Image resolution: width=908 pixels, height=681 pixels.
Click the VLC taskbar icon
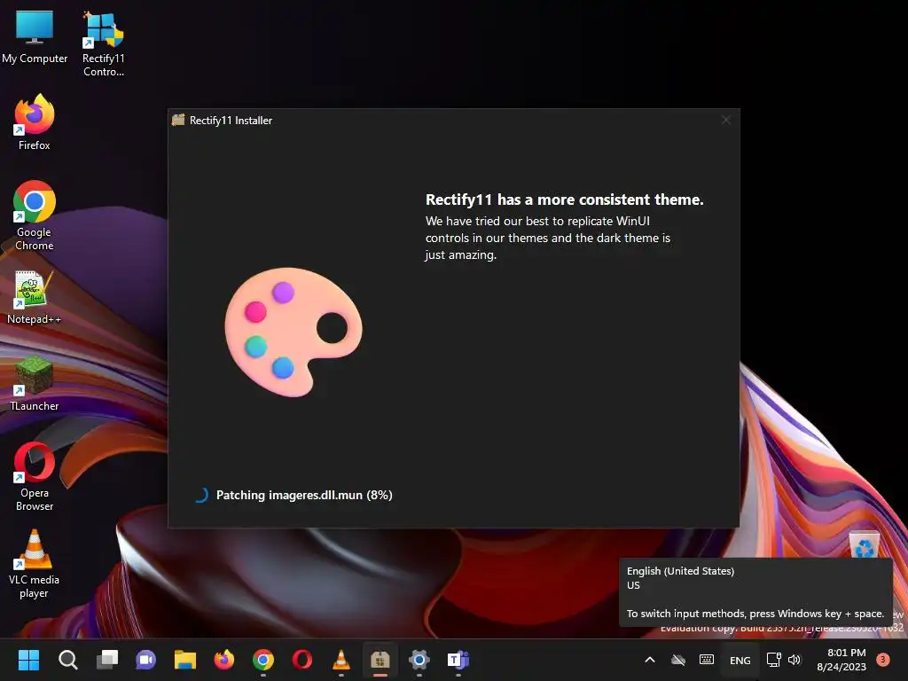click(x=341, y=660)
